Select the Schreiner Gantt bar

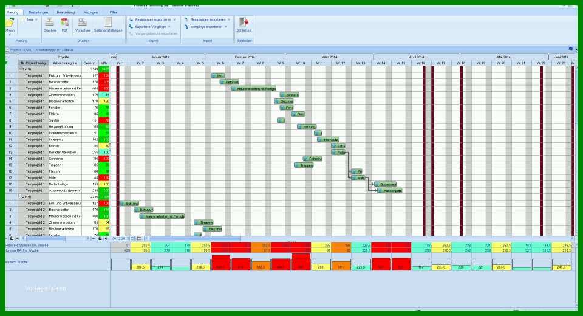point(313,159)
